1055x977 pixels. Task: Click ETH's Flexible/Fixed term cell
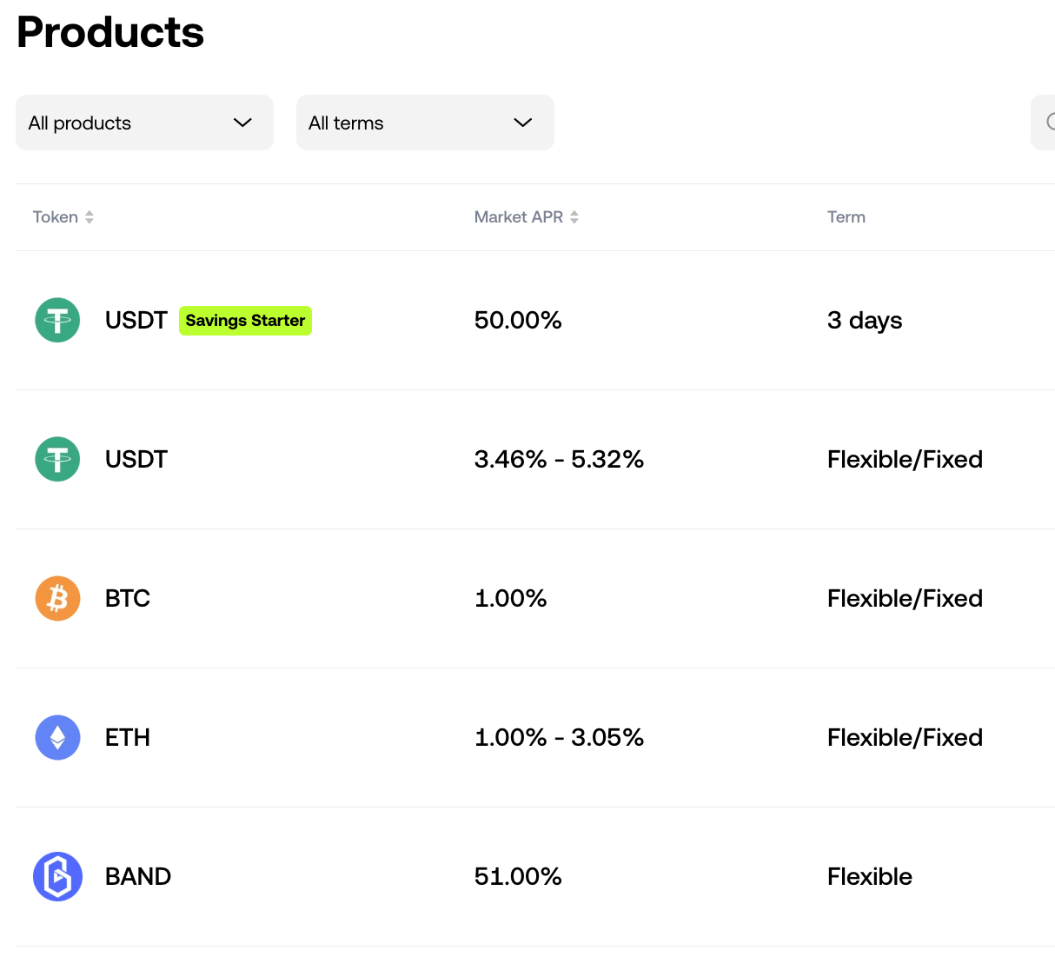(905, 737)
